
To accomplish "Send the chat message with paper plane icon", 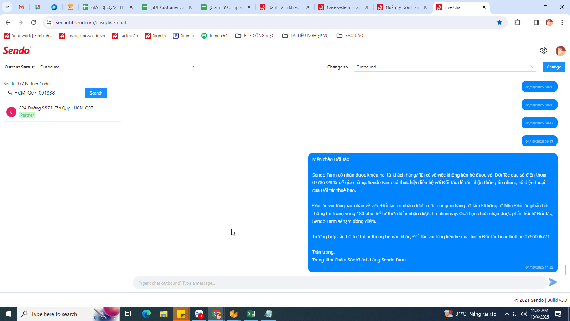I will [x=553, y=282].
